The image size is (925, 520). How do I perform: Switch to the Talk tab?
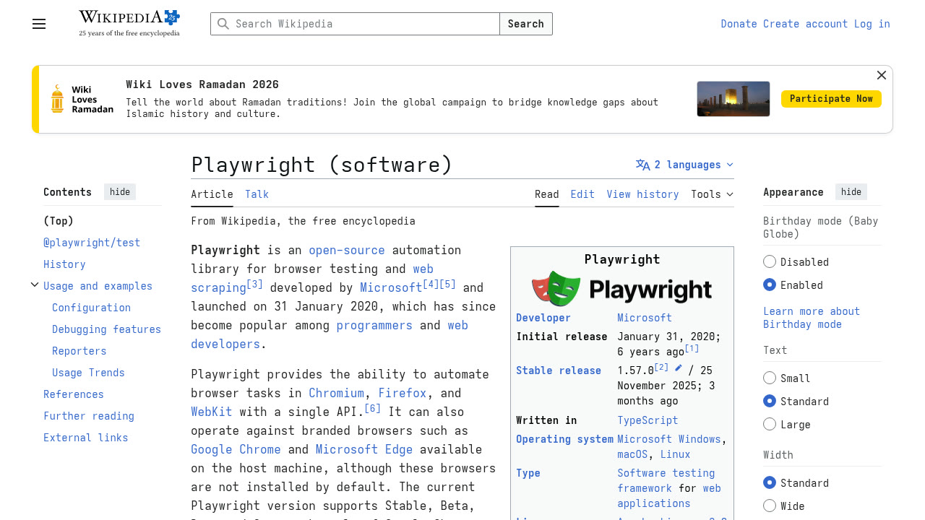(x=257, y=194)
